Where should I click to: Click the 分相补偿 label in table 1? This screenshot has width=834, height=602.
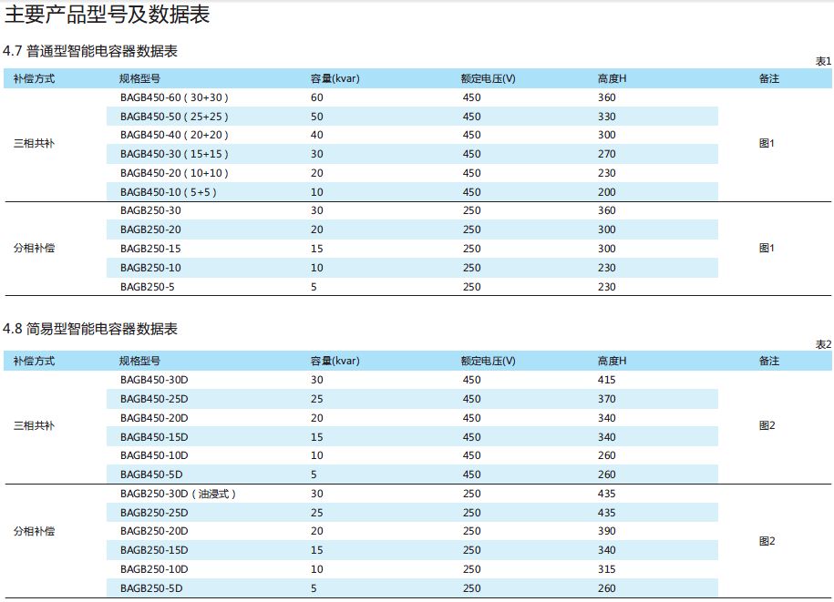[34, 248]
